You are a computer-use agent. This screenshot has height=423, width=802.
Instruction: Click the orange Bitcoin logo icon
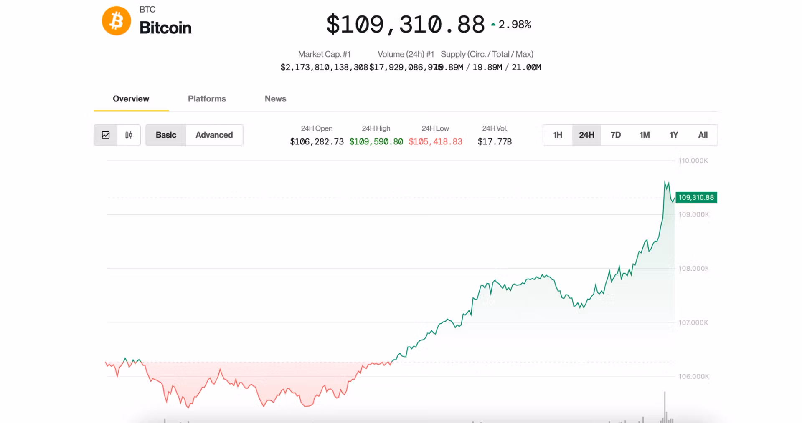(116, 21)
